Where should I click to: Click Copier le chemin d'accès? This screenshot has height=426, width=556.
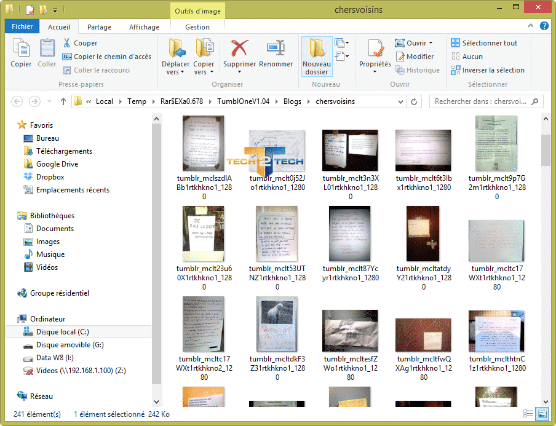point(107,57)
